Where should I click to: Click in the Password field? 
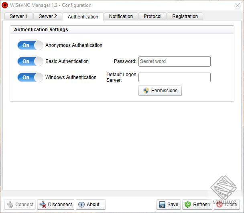click(x=175, y=61)
